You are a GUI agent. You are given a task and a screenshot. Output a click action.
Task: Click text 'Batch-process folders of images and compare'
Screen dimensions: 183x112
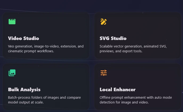coord(44,97)
